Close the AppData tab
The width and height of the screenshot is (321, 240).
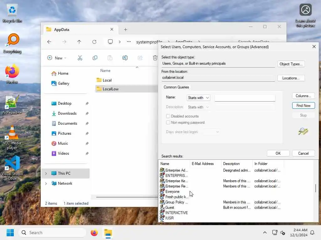[112, 29]
